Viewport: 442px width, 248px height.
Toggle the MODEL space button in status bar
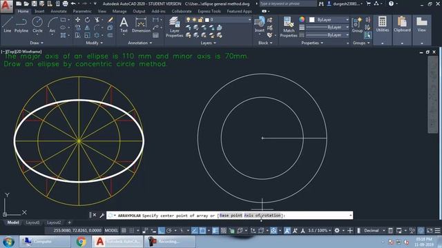111,231
